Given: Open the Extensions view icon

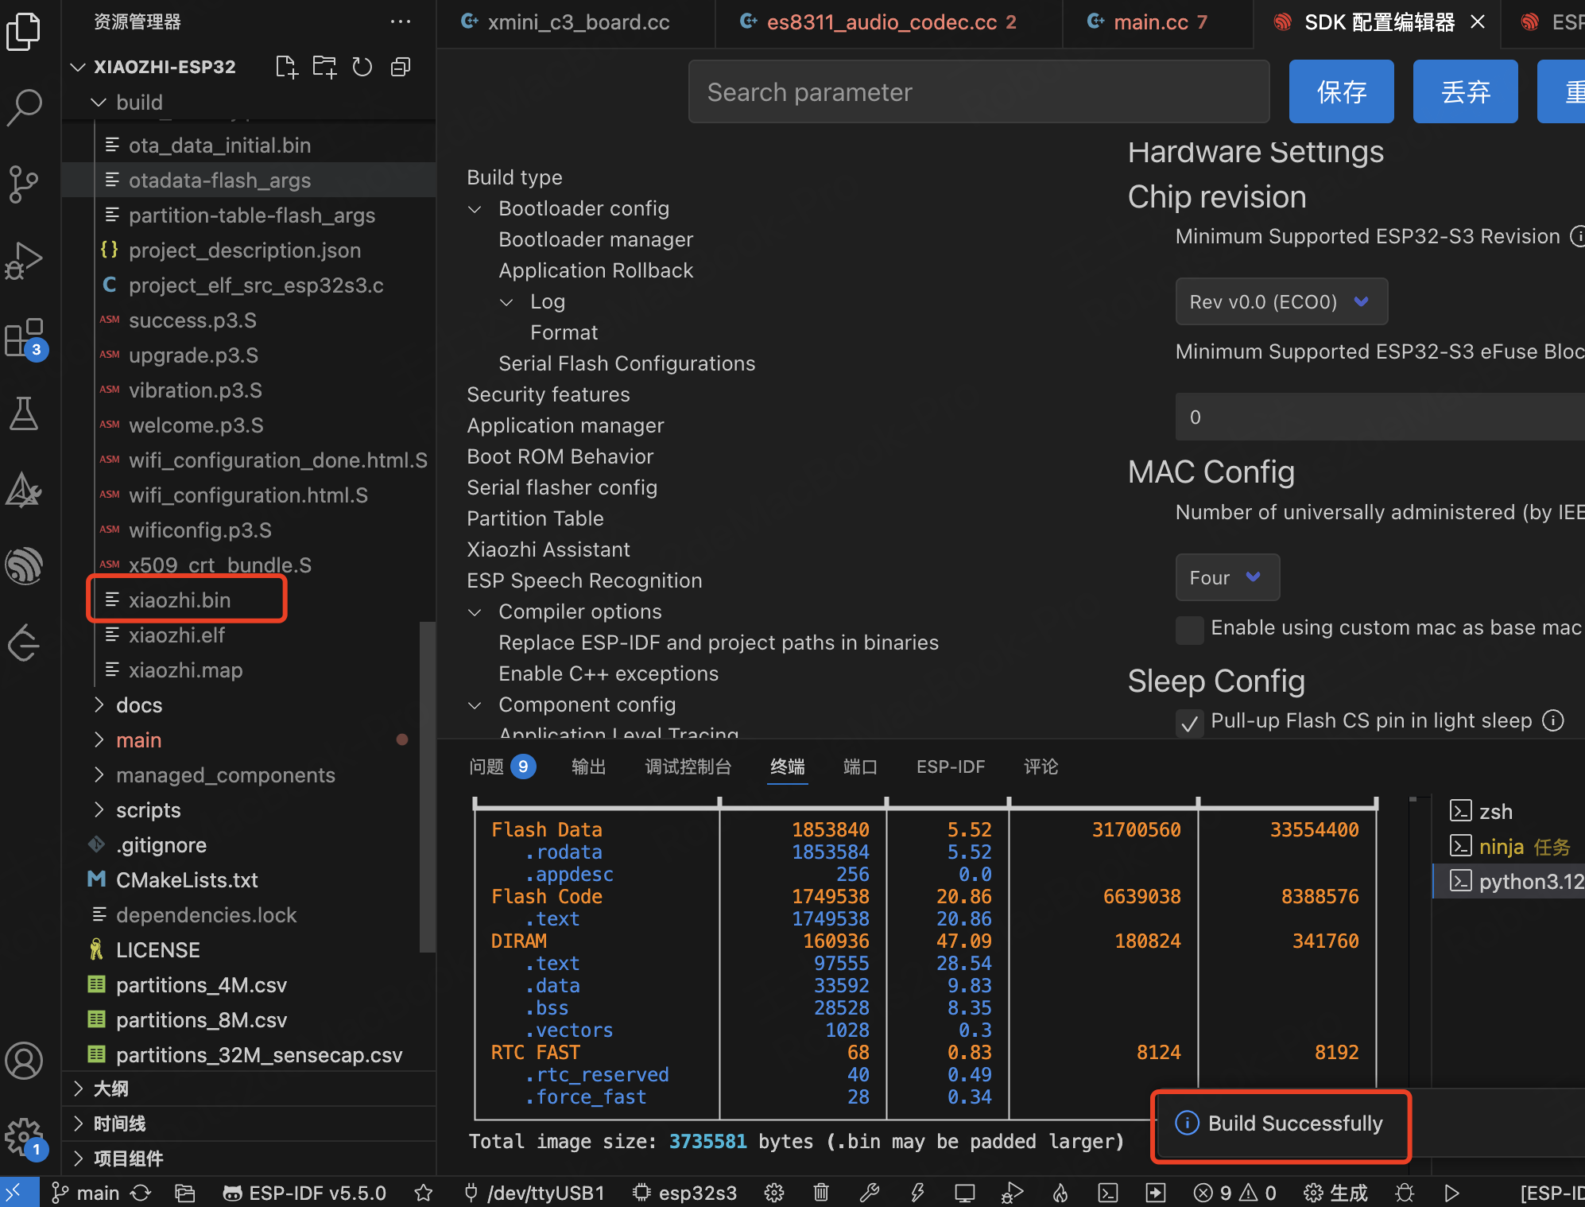Looking at the screenshot, I should click(x=24, y=339).
